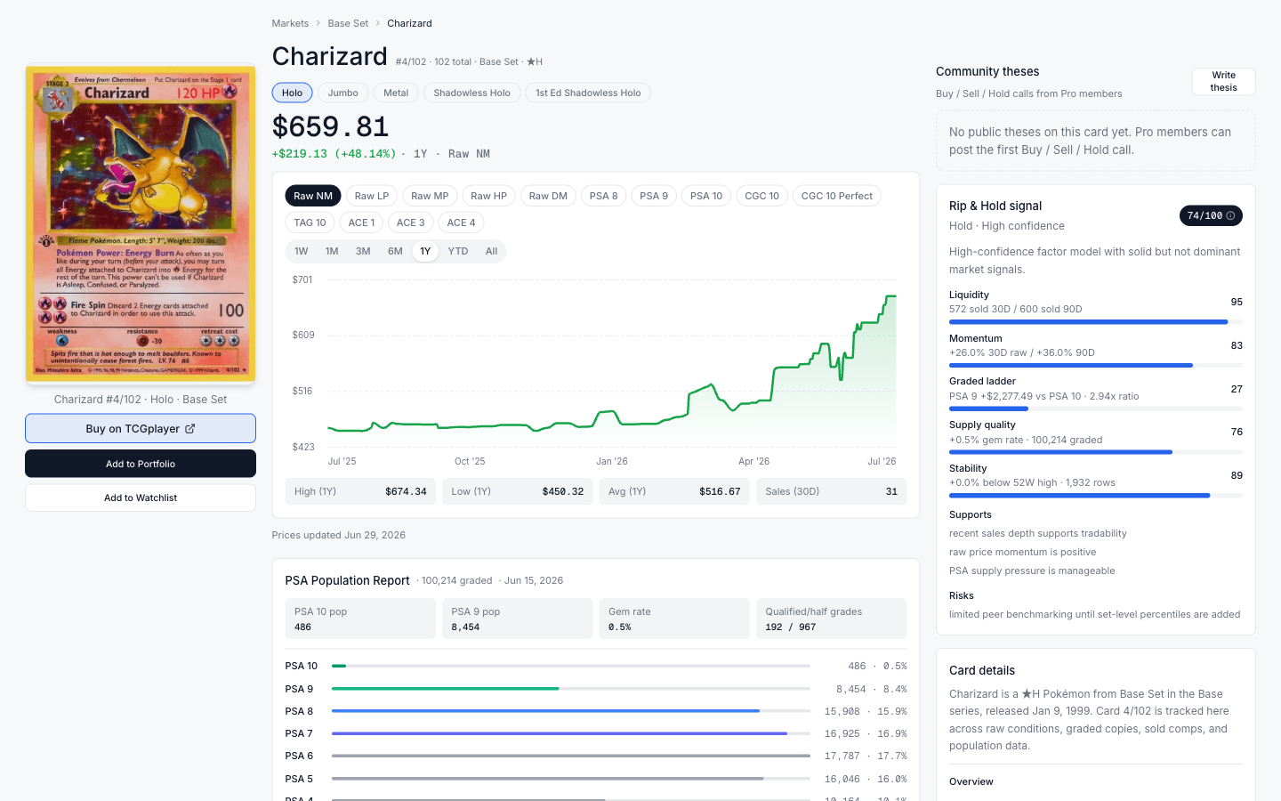Show PSA 9 graded prices
Screen dimensions: 1281x801
654,196
